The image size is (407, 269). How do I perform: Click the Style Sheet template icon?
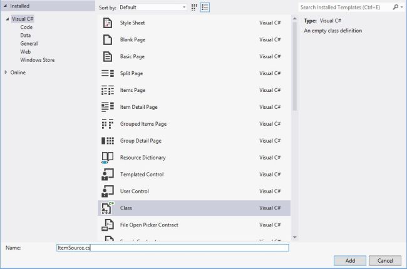[108, 23]
